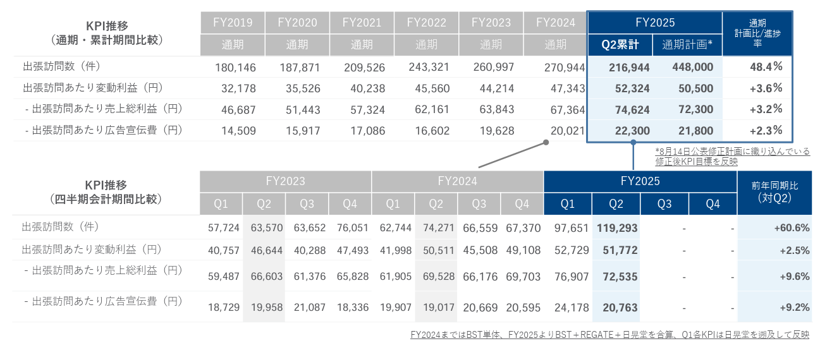The image size is (820, 343).
Task: Select the 119,293 FY2025 Q2 visits cell
Action: [x=616, y=227]
